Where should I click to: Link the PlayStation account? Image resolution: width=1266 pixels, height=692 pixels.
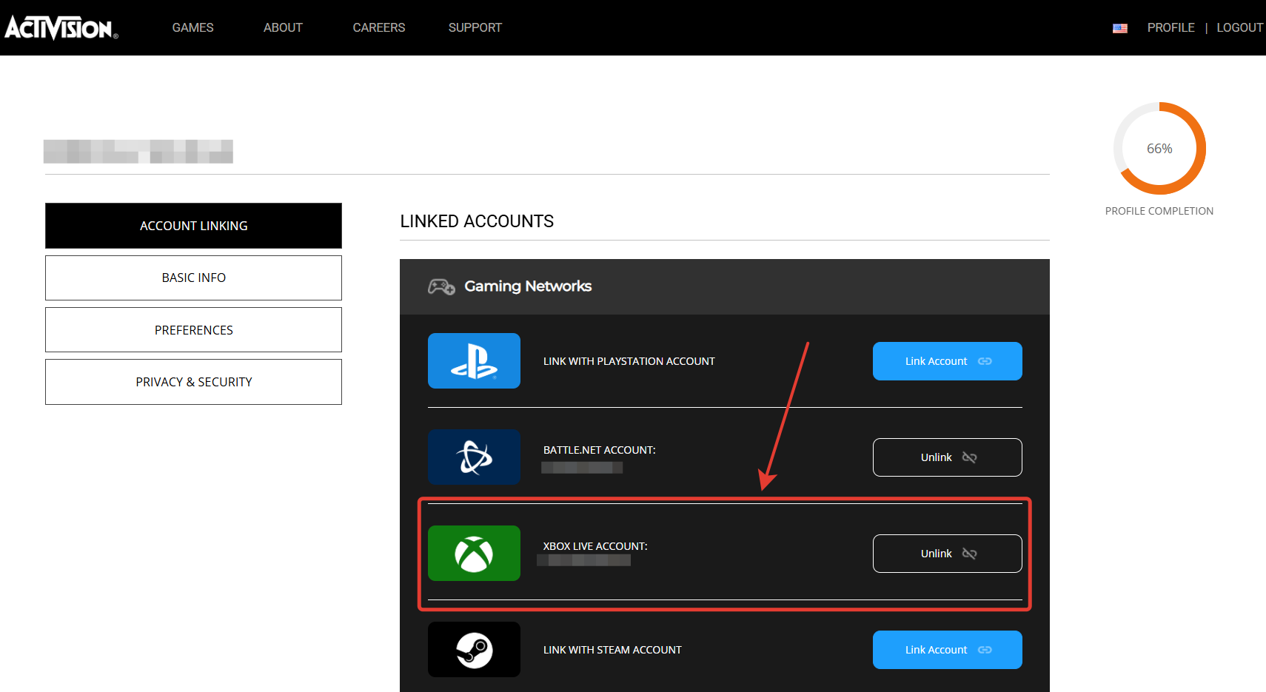tap(948, 361)
